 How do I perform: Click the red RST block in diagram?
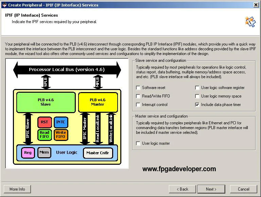coord(44,122)
